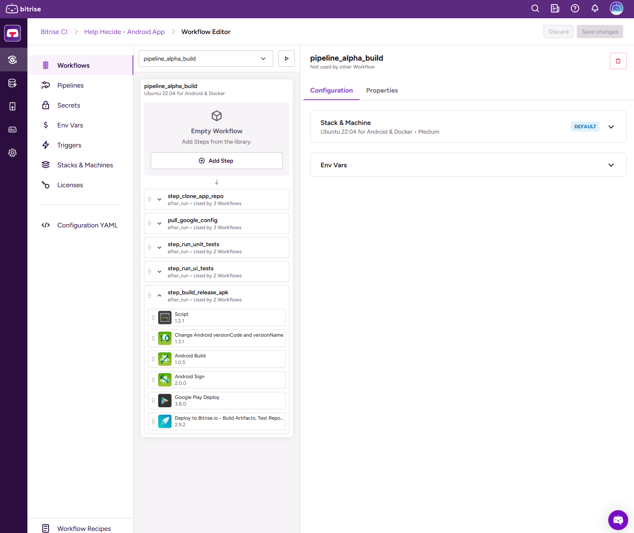The image size is (634, 533).
Task: Run the workflow with the play button
Action: (286, 59)
